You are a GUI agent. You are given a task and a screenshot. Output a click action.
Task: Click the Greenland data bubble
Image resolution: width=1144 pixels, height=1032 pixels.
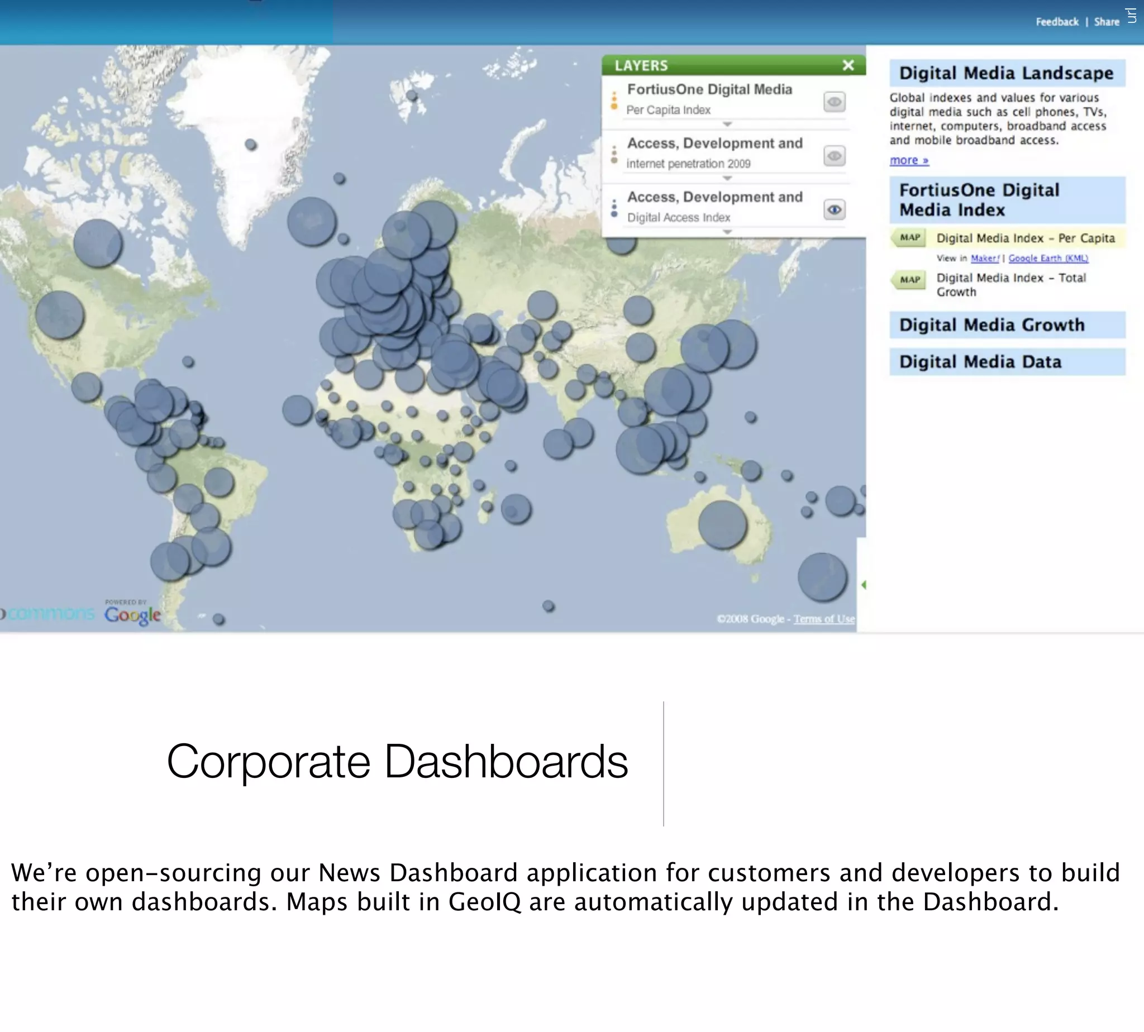click(x=251, y=145)
